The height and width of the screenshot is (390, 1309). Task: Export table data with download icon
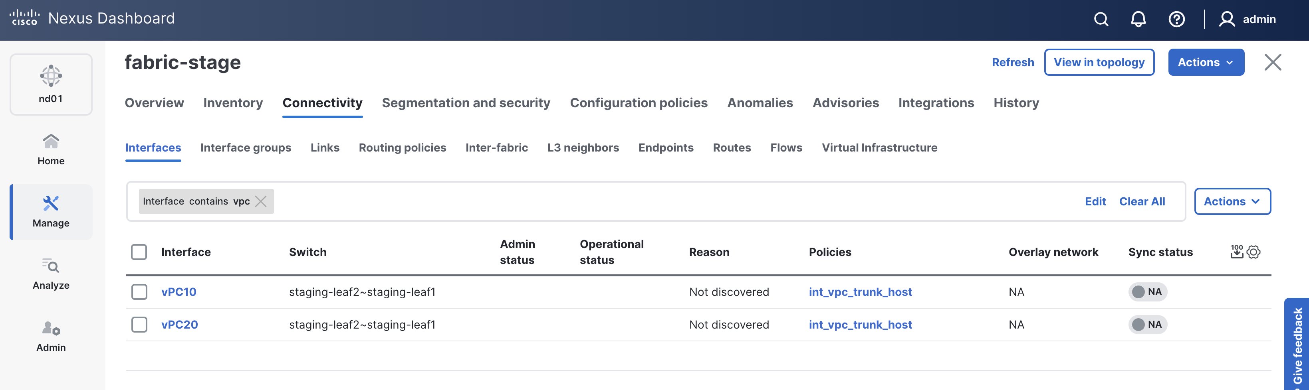(1236, 252)
